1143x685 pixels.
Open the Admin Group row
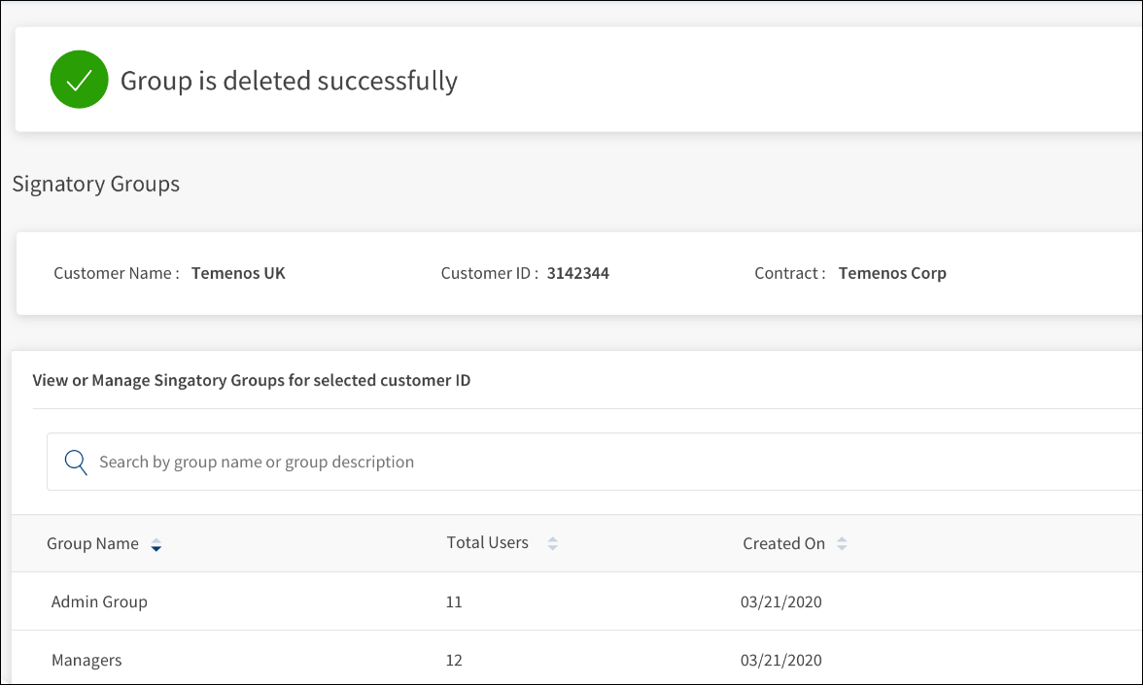tap(99, 601)
